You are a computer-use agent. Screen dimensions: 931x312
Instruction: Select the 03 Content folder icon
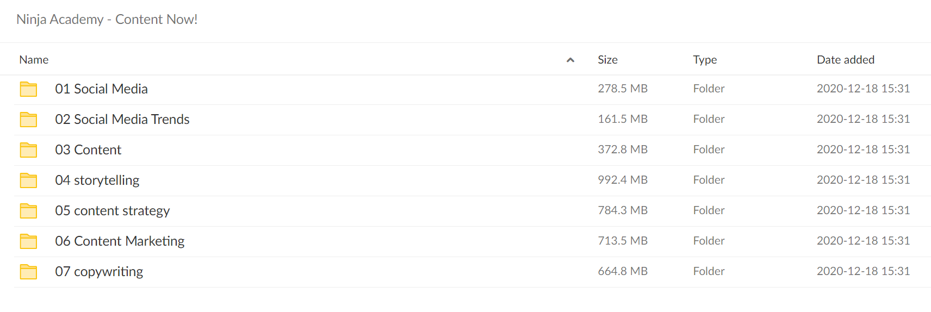pos(28,150)
